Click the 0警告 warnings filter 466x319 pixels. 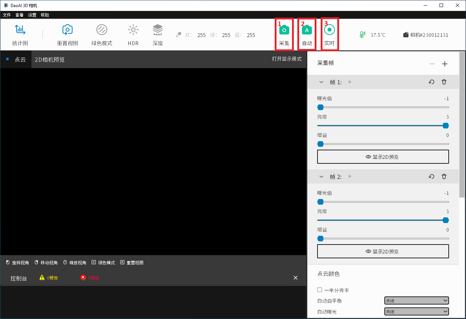49,278
